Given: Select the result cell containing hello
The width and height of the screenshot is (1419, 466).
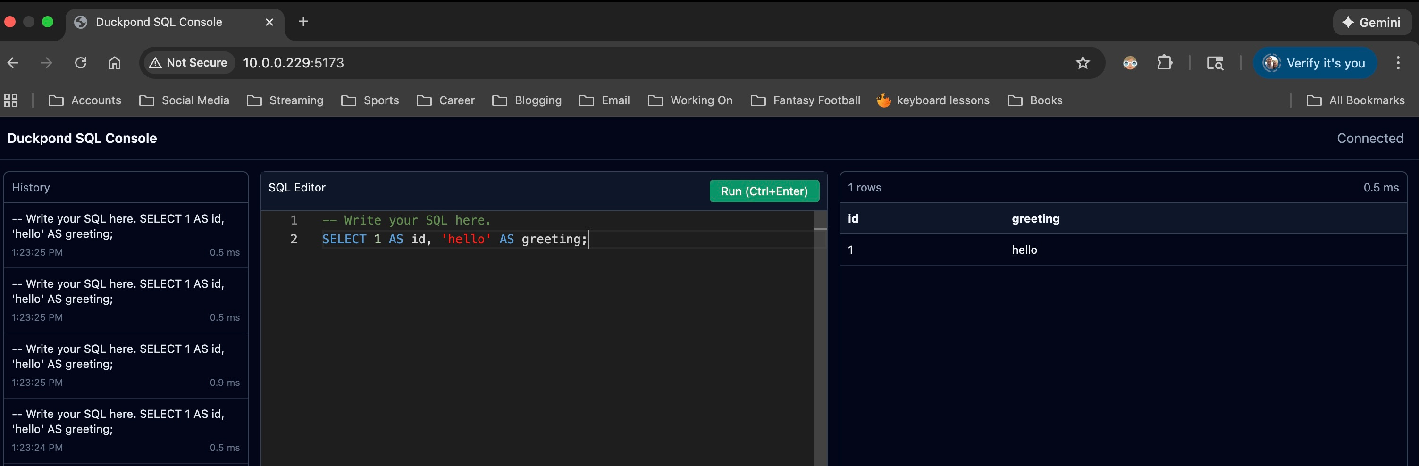Looking at the screenshot, I should [x=1024, y=250].
